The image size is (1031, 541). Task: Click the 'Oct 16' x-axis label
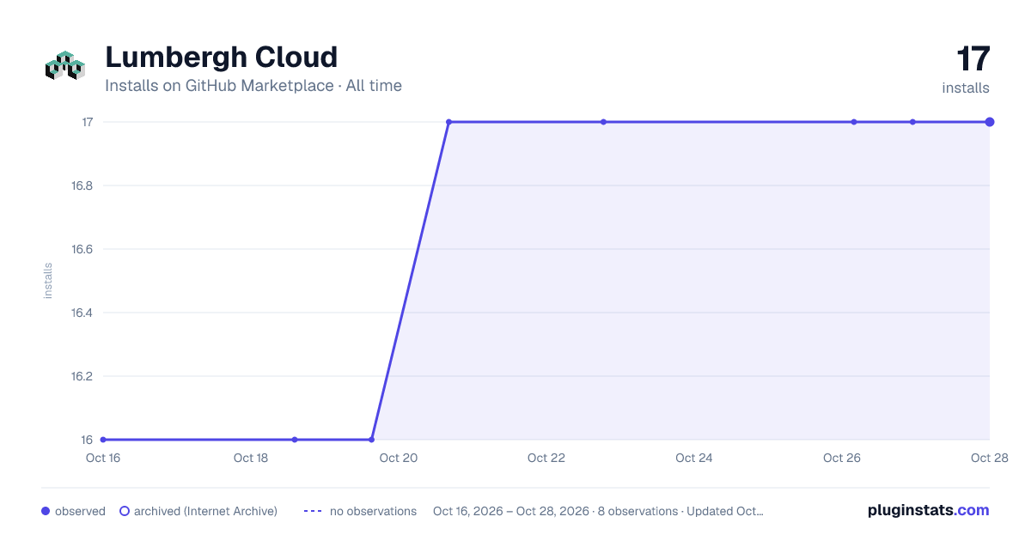tap(103, 458)
